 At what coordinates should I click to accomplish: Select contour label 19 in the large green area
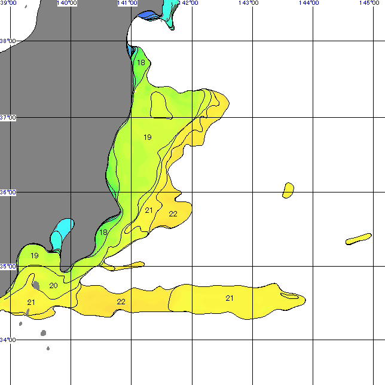[147, 137]
